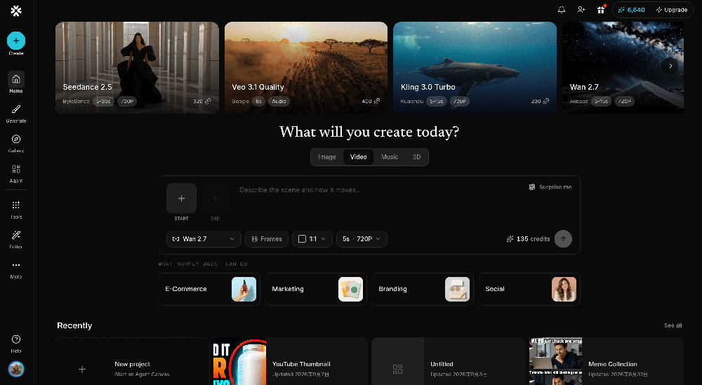Viewport: 702px width, 385px height.
Task: Select the E-Commerce agent card
Action: tap(209, 290)
